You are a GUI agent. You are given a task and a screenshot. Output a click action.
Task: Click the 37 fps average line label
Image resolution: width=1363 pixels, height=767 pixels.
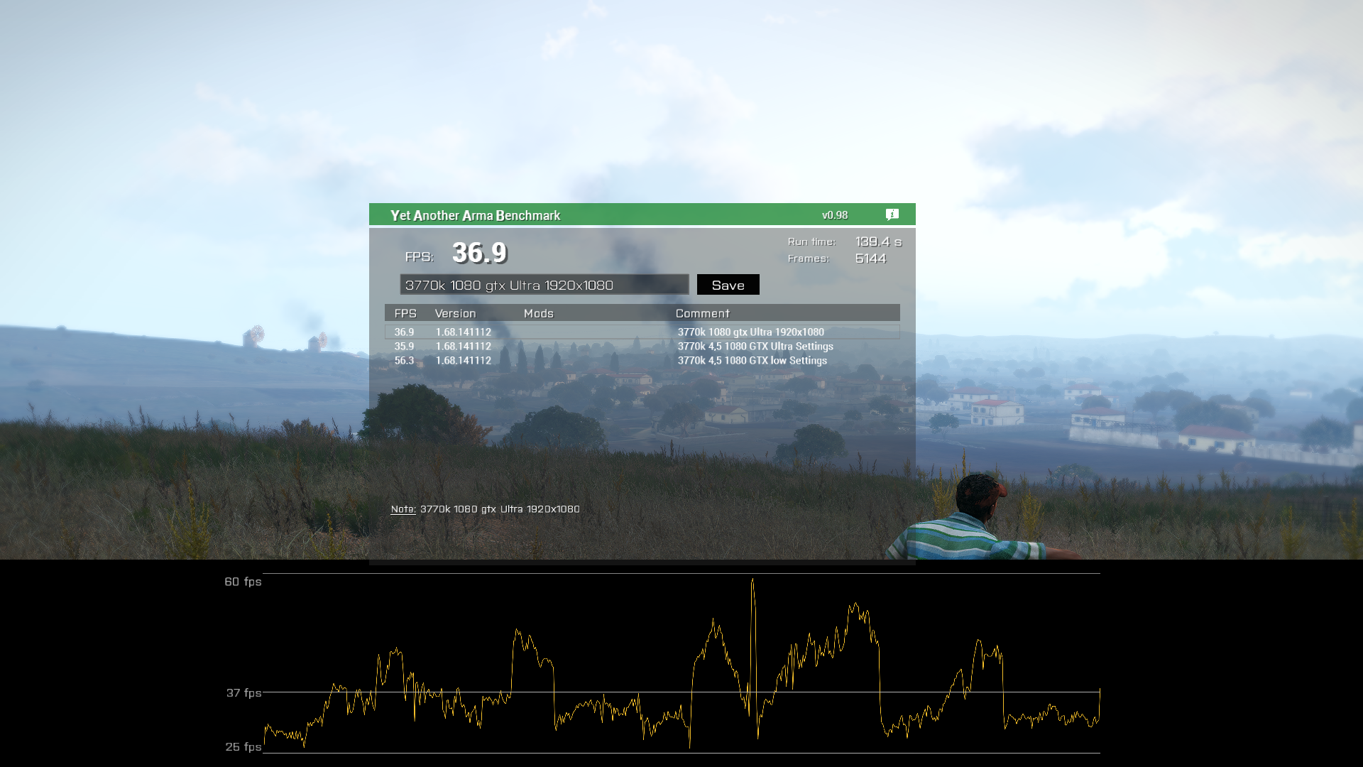243,692
